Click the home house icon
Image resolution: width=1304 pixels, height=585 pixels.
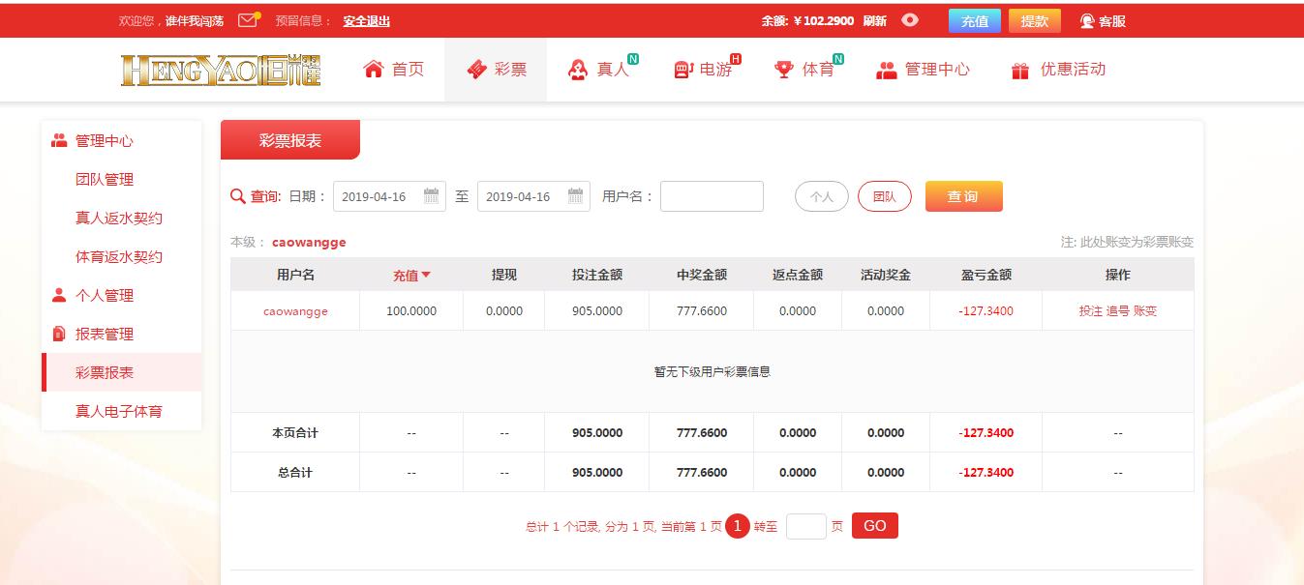(x=374, y=69)
